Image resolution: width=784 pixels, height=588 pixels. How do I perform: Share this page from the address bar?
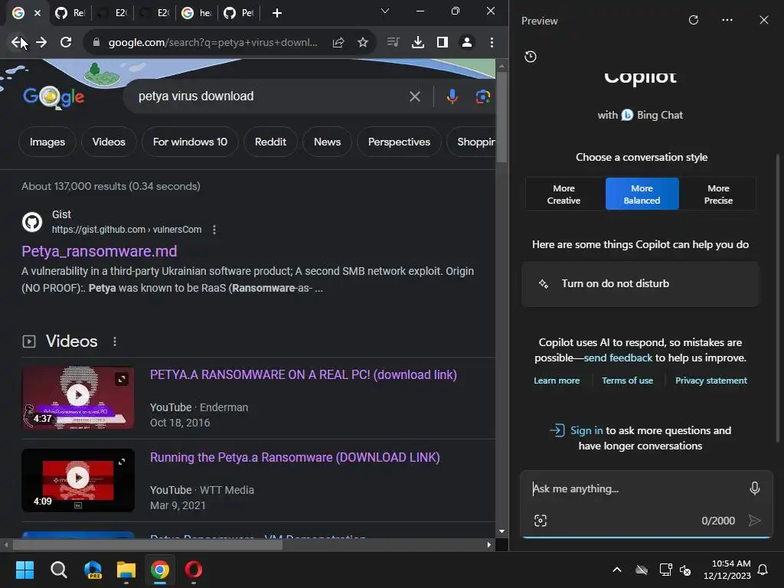click(x=338, y=43)
